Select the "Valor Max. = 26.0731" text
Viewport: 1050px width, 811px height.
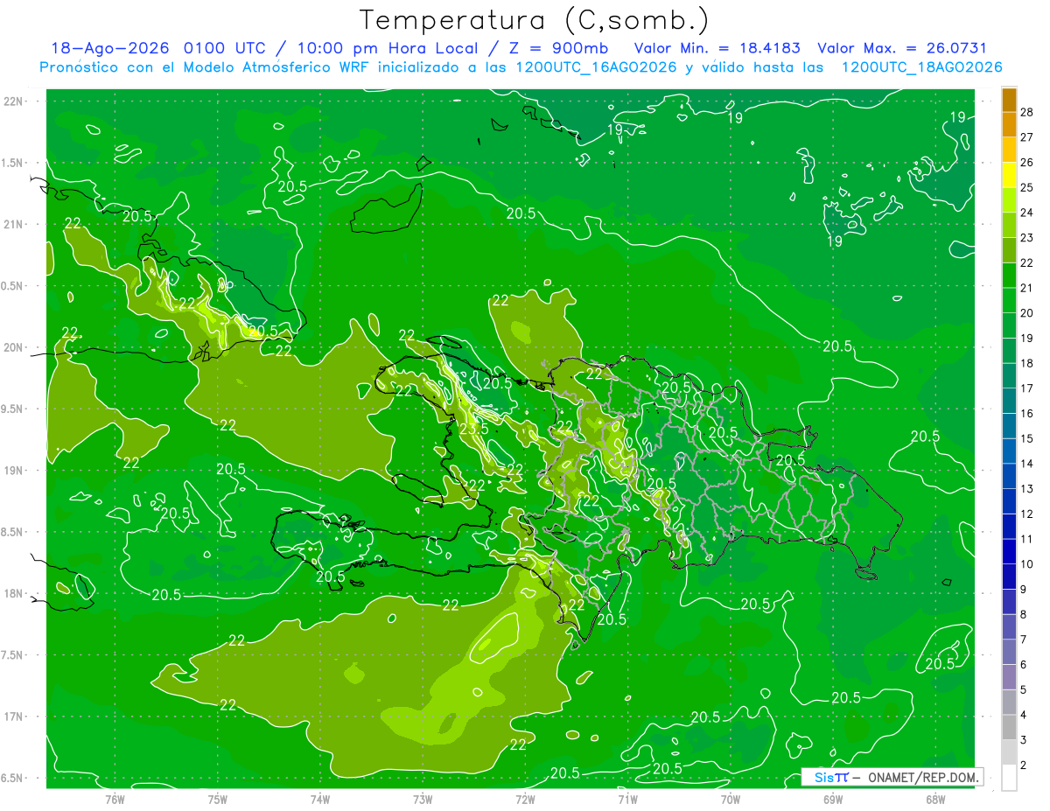tap(902, 48)
